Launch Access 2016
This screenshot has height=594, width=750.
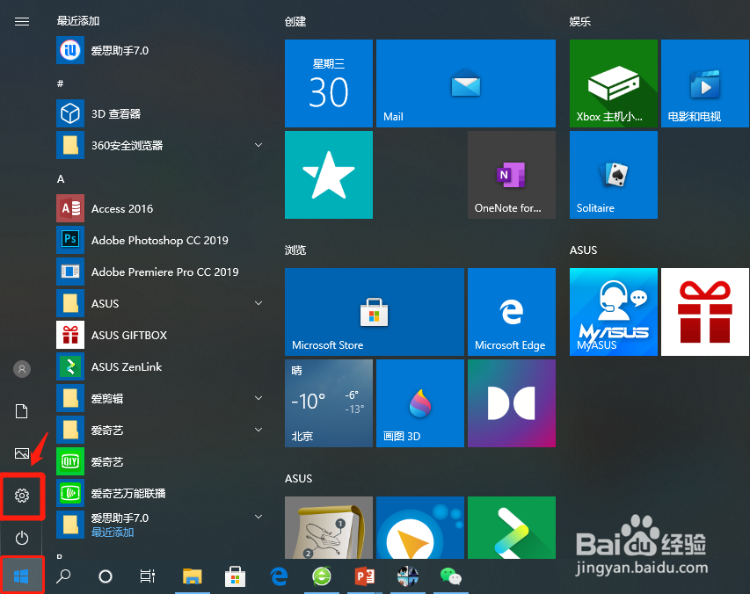160,209
